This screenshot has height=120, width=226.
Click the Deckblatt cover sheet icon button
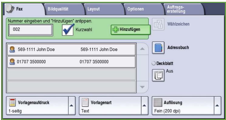point(158,75)
